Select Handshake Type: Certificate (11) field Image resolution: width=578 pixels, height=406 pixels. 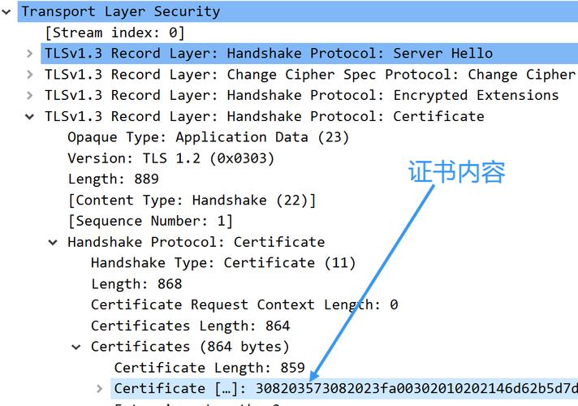(223, 263)
